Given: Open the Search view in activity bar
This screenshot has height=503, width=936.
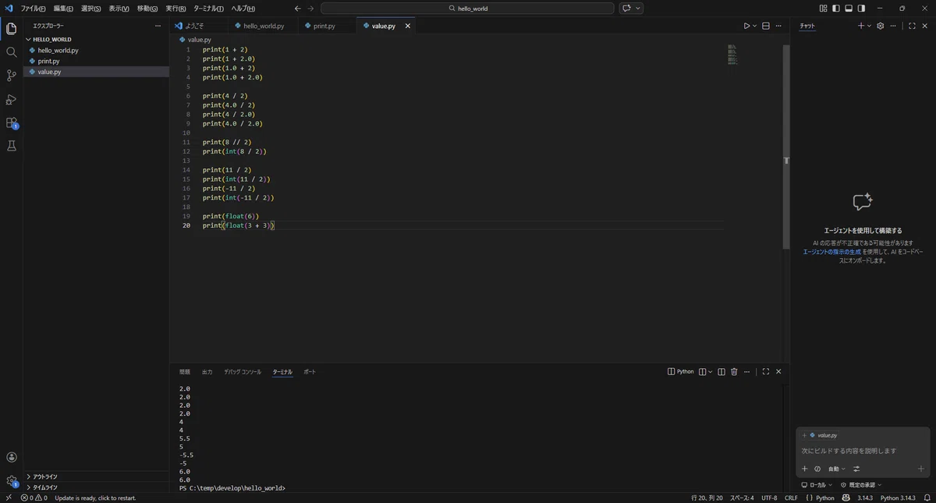Looking at the screenshot, I should 11,52.
